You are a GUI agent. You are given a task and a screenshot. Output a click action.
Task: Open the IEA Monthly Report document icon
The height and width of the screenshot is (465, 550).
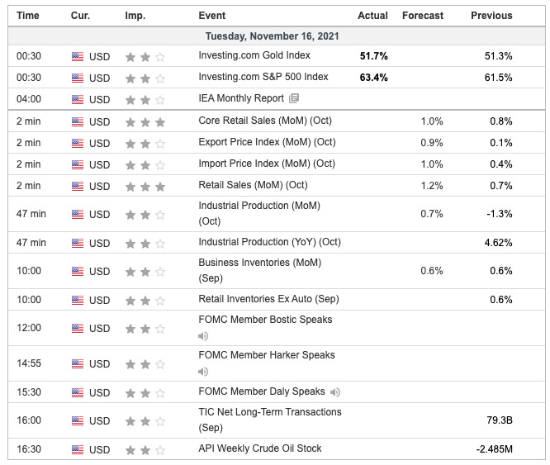pos(294,98)
